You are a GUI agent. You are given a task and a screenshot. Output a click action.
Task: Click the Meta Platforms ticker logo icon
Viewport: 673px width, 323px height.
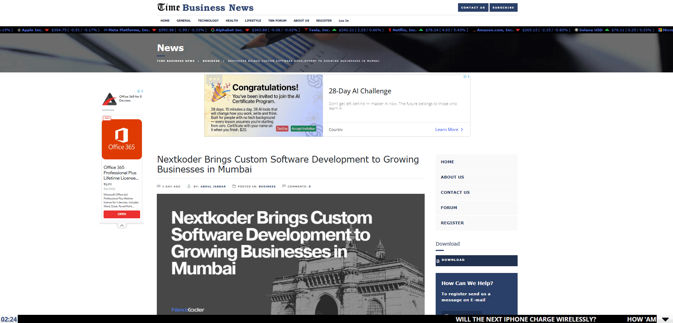106,30
